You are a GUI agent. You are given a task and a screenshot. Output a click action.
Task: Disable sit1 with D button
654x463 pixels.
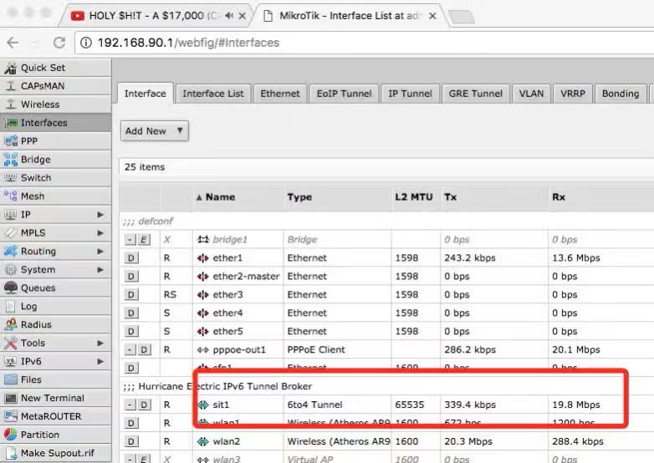tap(144, 404)
